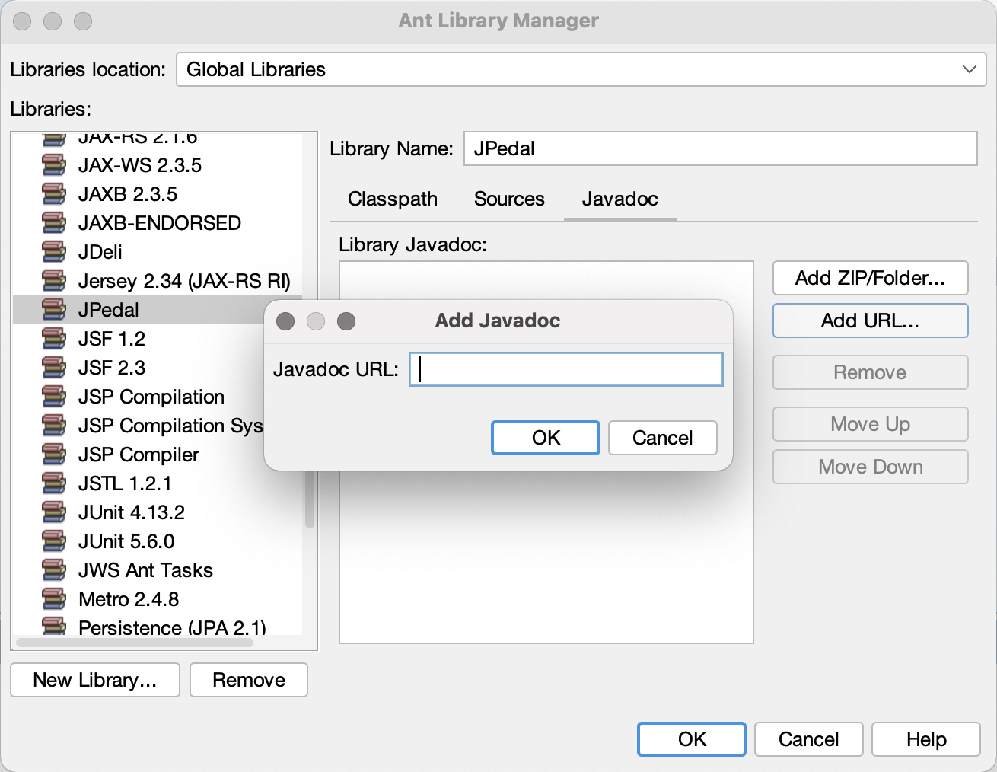Viewport: 997px width, 772px height.
Task: Click the New Library button
Action: pyautogui.click(x=94, y=680)
